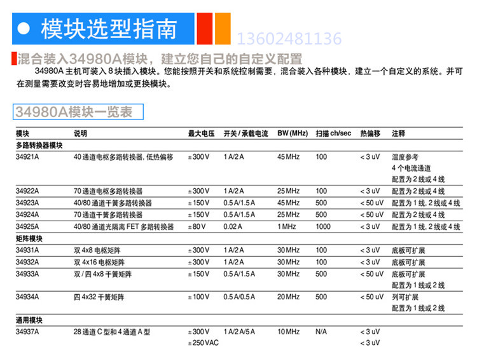Select the heading 混合装入34980A模块，建立您自己的自定义配置

160,58
